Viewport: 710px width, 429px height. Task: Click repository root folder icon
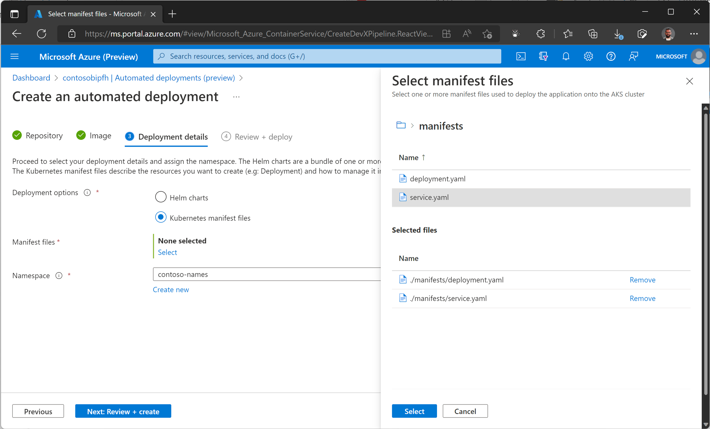point(401,125)
